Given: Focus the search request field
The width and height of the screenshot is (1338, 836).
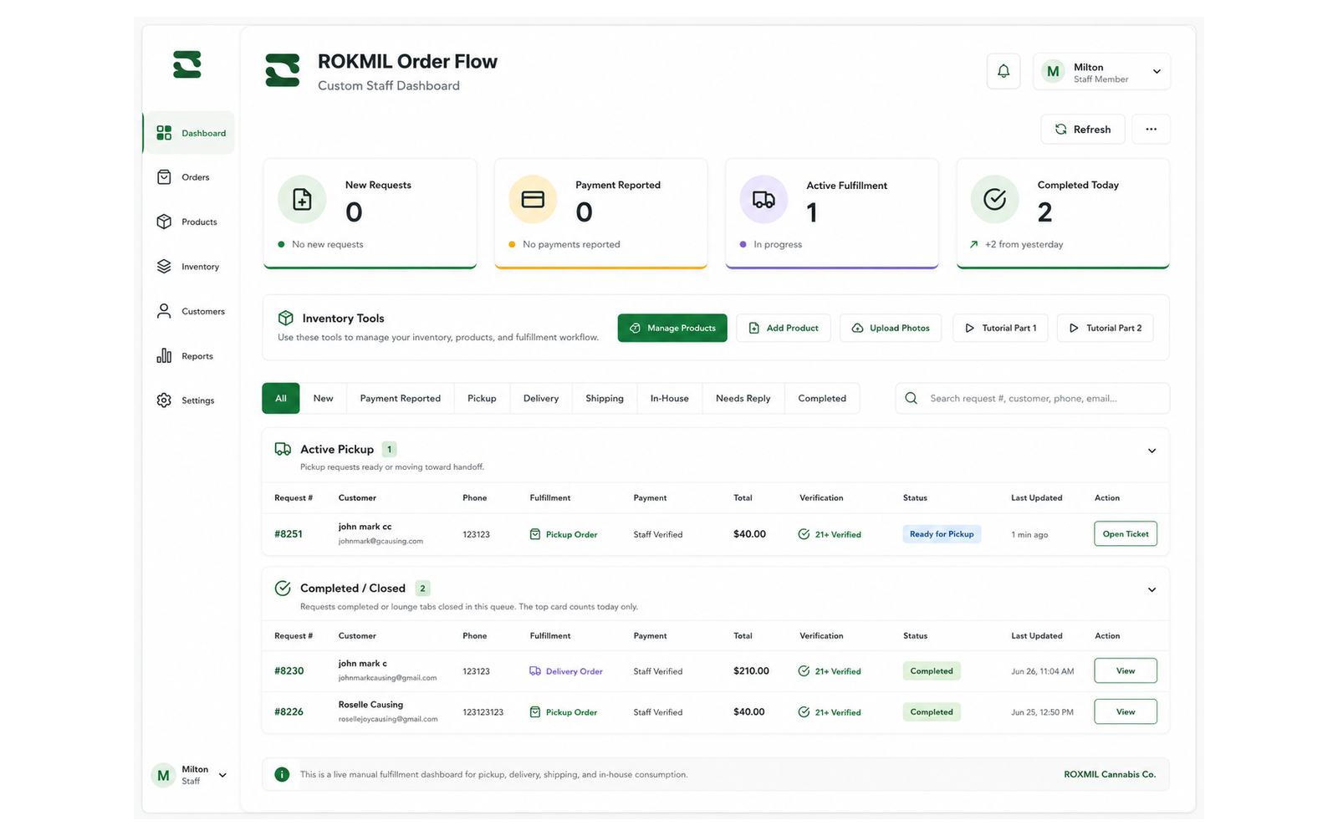Looking at the screenshot, I should pos(1033,398).
